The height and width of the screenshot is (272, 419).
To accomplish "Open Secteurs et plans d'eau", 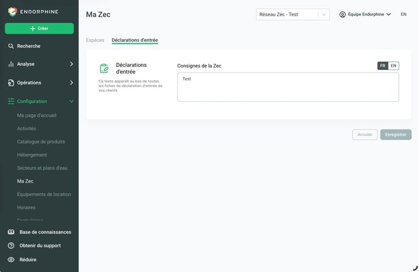I will click(x=43, y=168).
